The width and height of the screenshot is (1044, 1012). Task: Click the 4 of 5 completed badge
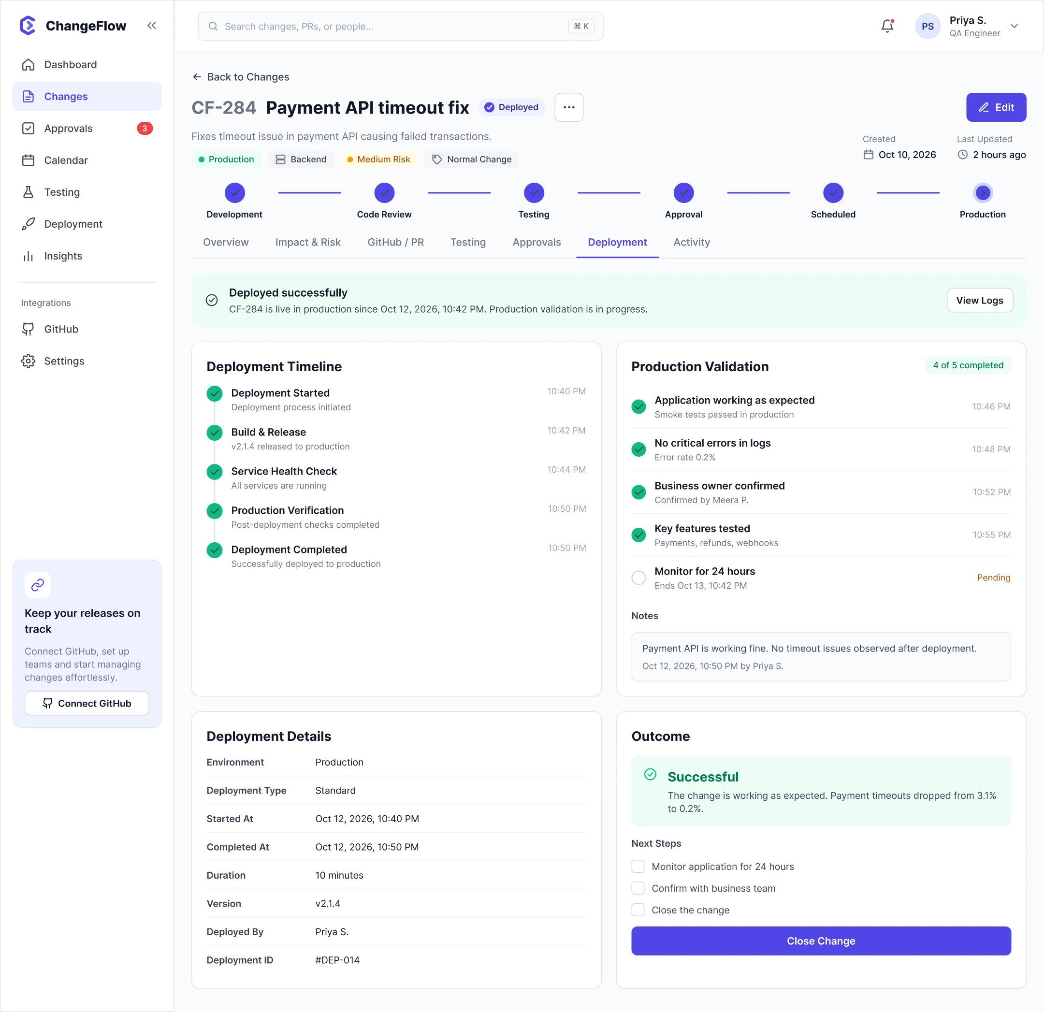(x=968, y=365)
